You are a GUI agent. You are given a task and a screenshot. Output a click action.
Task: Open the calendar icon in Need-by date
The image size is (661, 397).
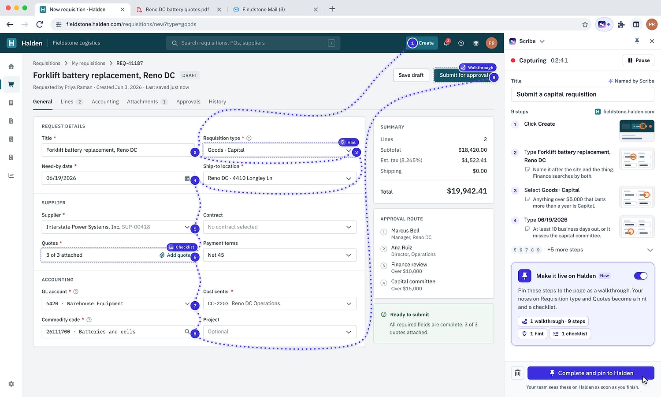pos(187,178)
